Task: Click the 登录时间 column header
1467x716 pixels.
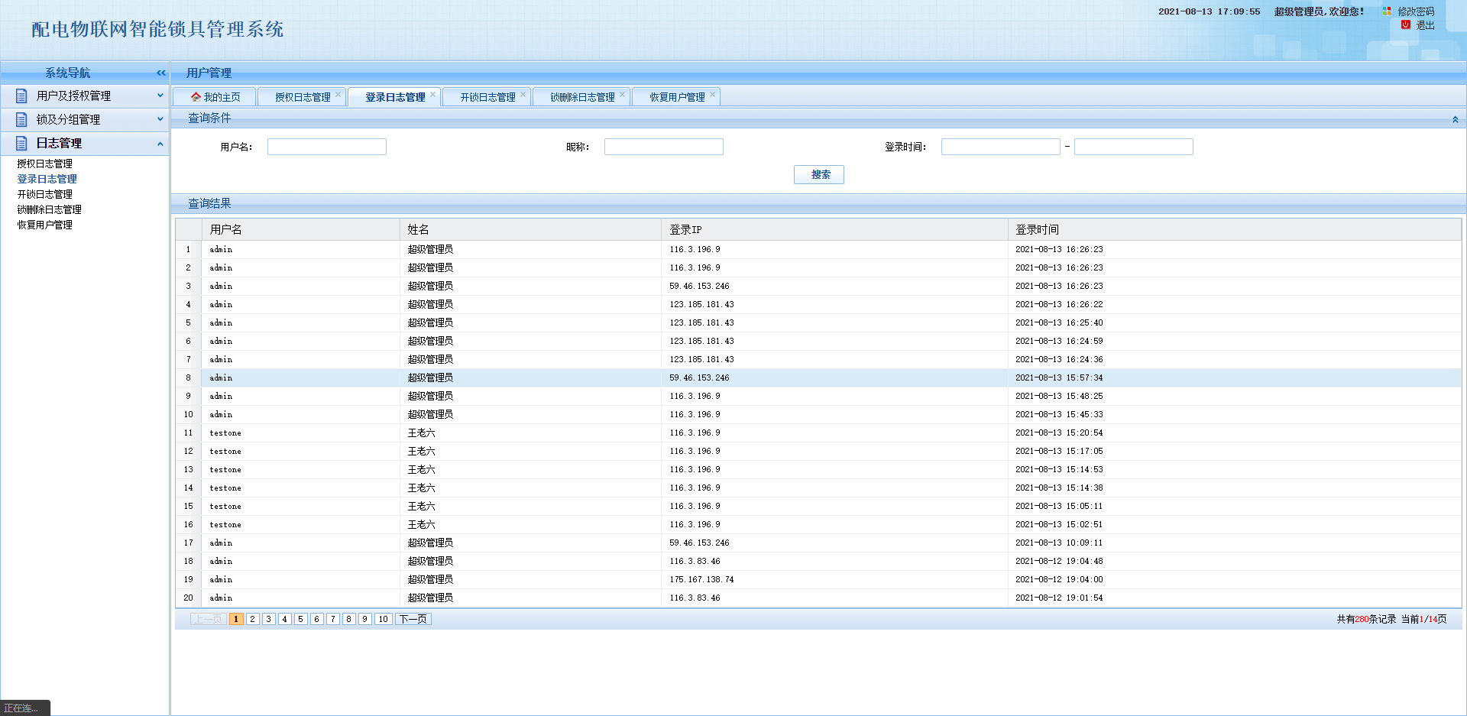Action: (x=1235, y=229)
